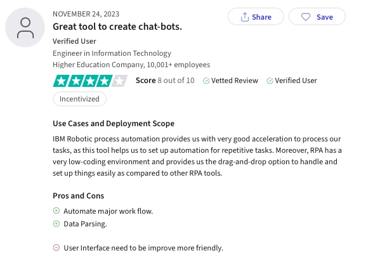Click the Use Cases and Deployment Scope heading
The height and width of the screenshot is (260, 380).
114,124
